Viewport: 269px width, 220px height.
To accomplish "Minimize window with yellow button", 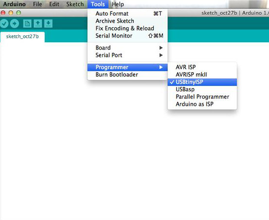I will (11, 13).
